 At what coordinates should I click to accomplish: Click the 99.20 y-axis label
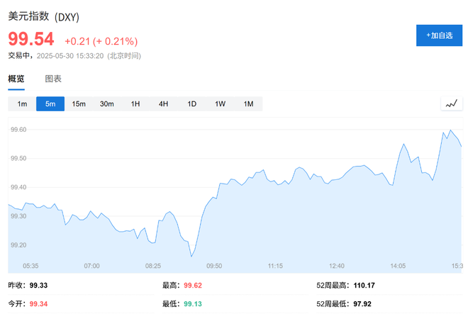(x=18, y=245)
